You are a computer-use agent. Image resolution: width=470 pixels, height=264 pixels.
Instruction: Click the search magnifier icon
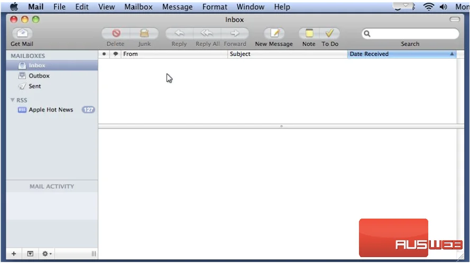tap(367, 34)
